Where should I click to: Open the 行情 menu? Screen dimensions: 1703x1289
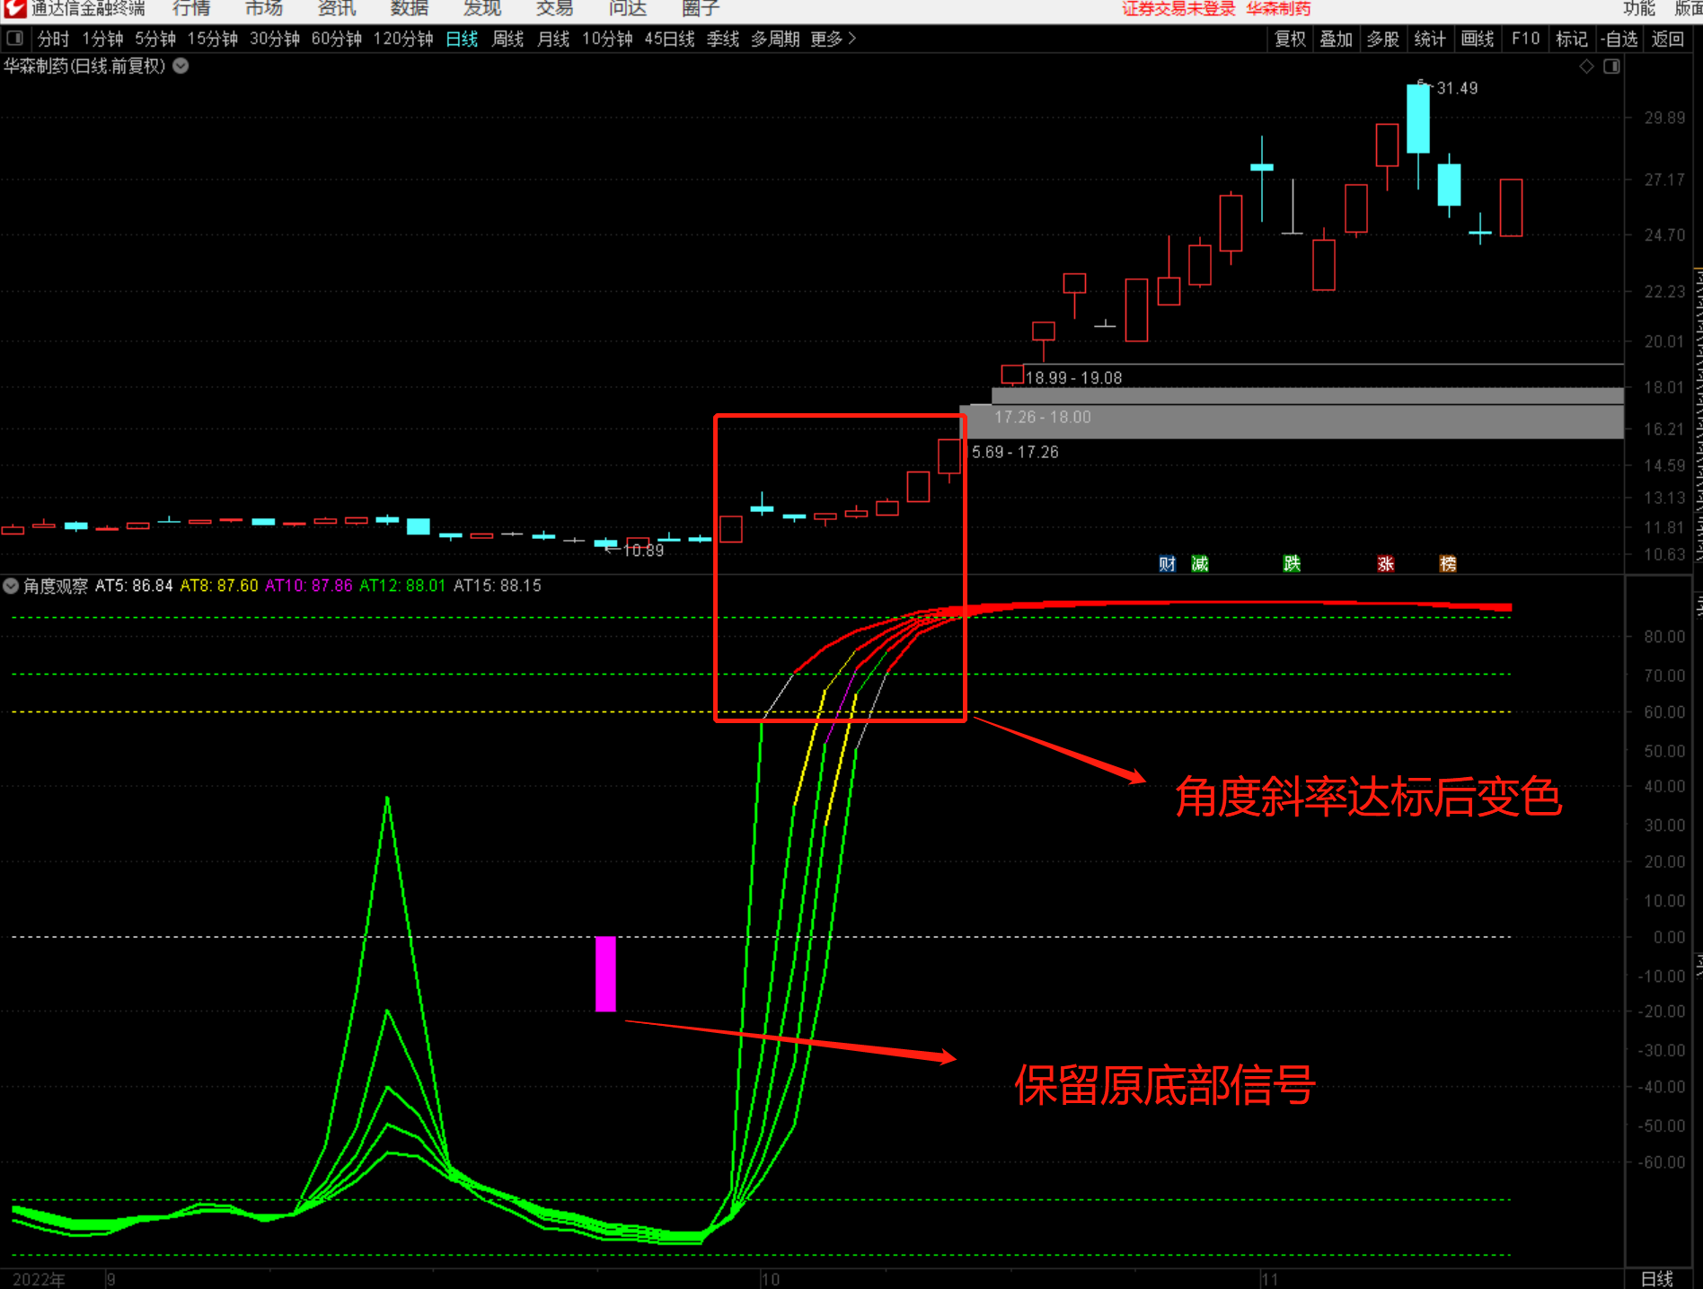[x=191, y=9]
